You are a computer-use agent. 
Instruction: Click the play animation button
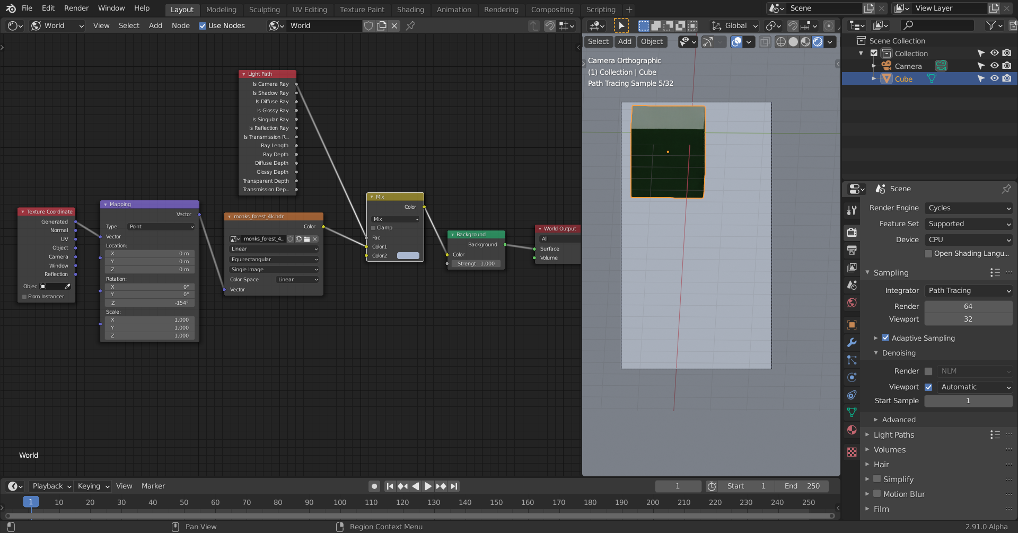point(428,486)
